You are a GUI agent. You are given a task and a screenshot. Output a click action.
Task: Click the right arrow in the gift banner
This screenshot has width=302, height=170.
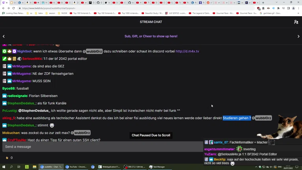pos(298,36)
